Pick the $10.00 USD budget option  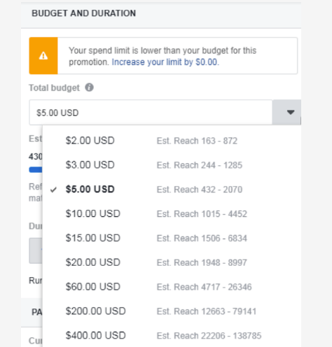tap(172, 213)
